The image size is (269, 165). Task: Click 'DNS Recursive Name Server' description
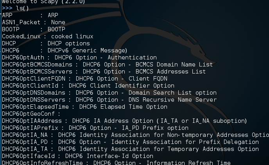click(172, 100)
